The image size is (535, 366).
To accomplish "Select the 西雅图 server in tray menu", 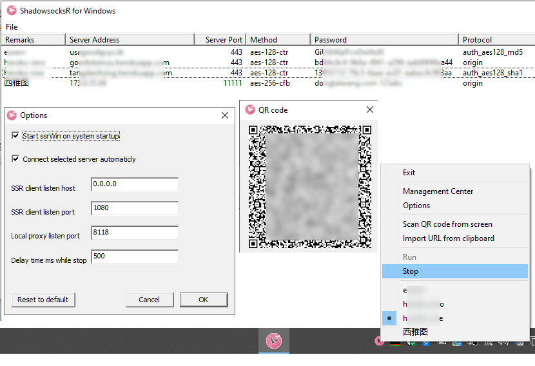I will (x=455, y=332).
